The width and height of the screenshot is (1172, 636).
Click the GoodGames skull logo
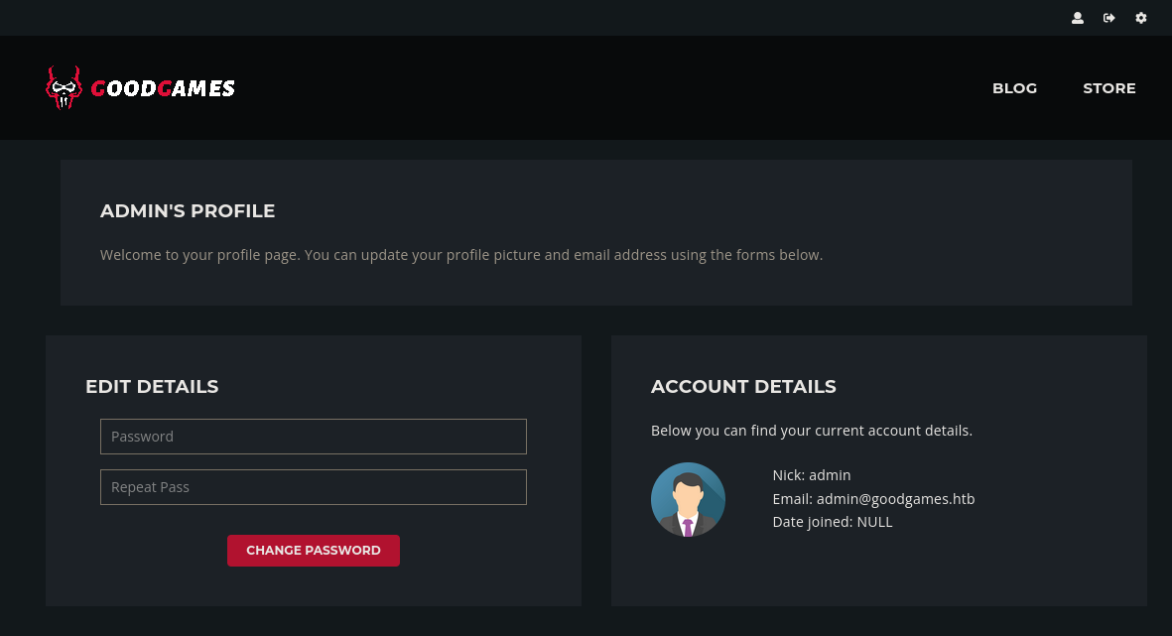(x=64, y=88)
